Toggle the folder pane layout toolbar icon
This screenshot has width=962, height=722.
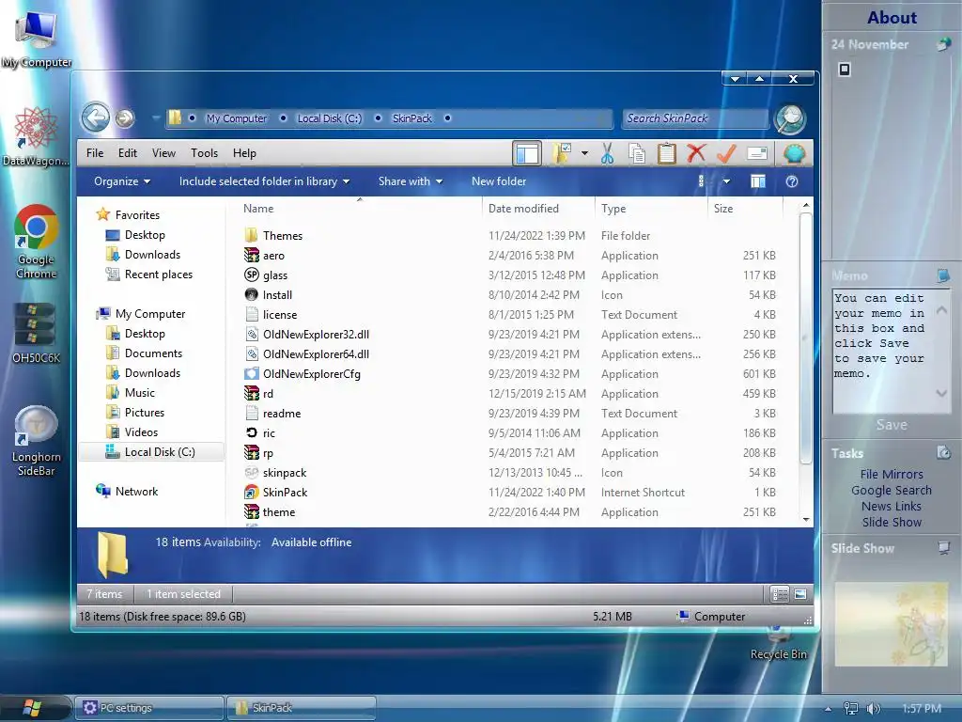(x=527, y=153)
